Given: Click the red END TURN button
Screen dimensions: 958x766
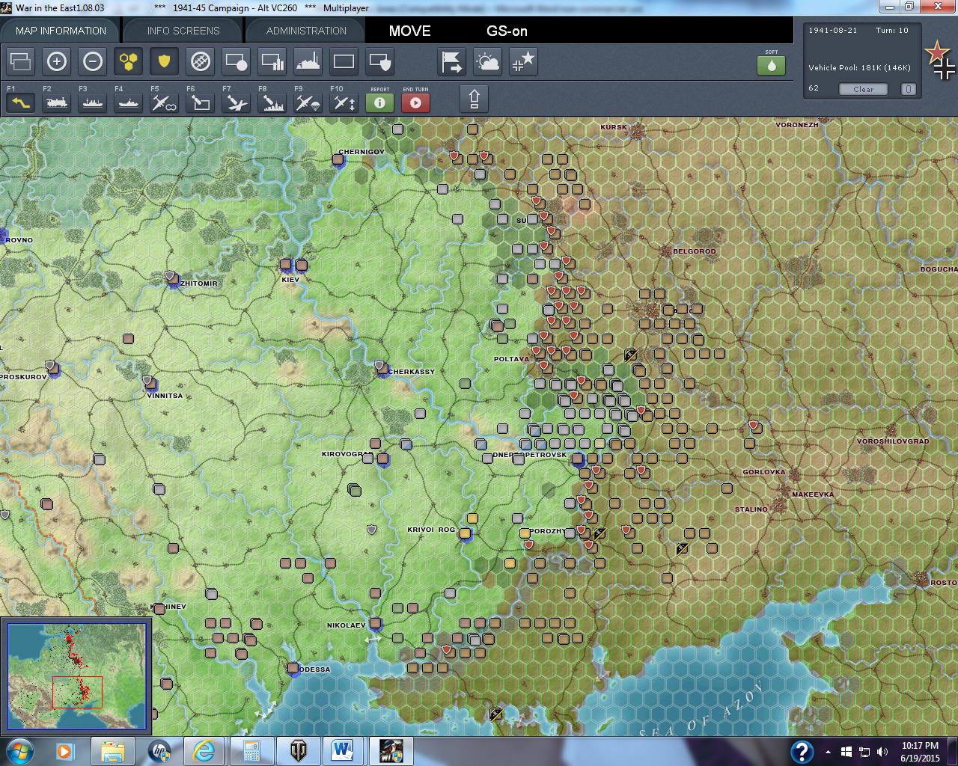Looking at the screenshot, I should tap(415, 102).
